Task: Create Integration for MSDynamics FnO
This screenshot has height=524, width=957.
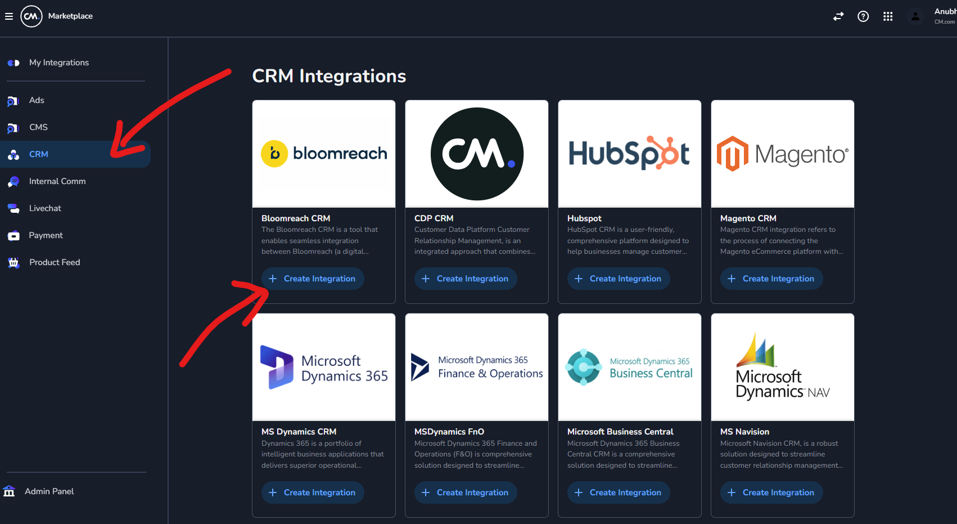Action: tap(466, 492)
